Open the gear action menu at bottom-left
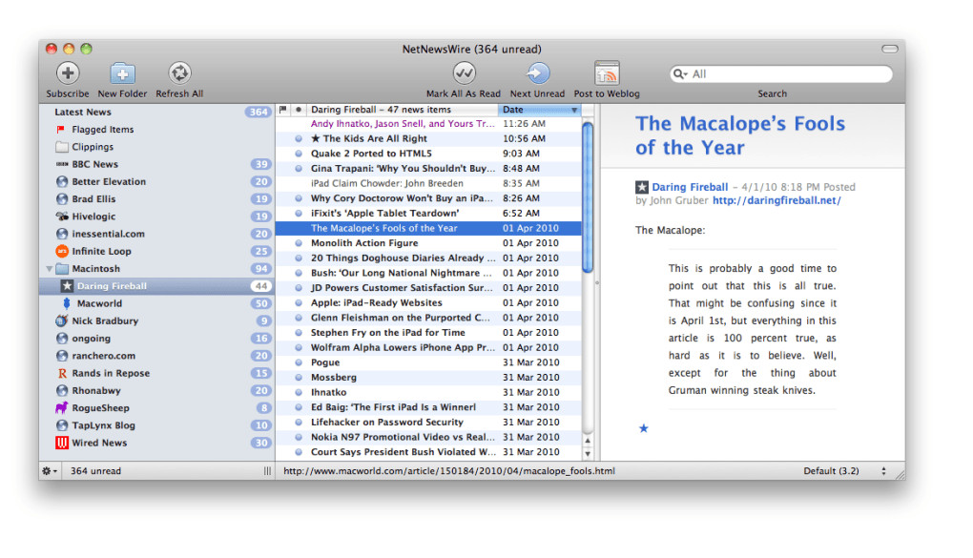 pyautogui.click(x=50, y=471)
